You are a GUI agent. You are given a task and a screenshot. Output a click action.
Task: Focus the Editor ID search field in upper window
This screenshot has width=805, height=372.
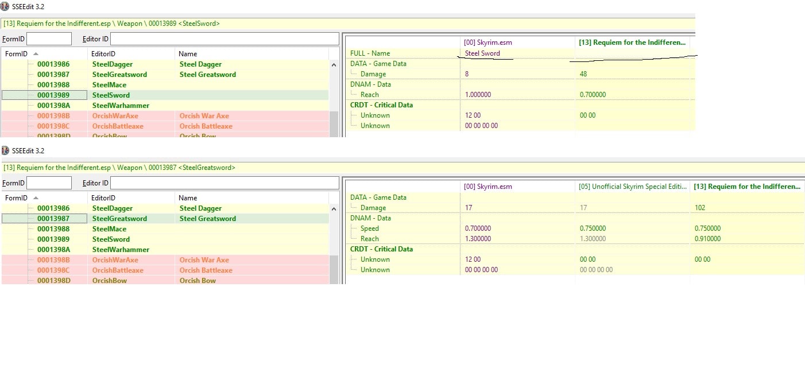(x=225, y=38)
